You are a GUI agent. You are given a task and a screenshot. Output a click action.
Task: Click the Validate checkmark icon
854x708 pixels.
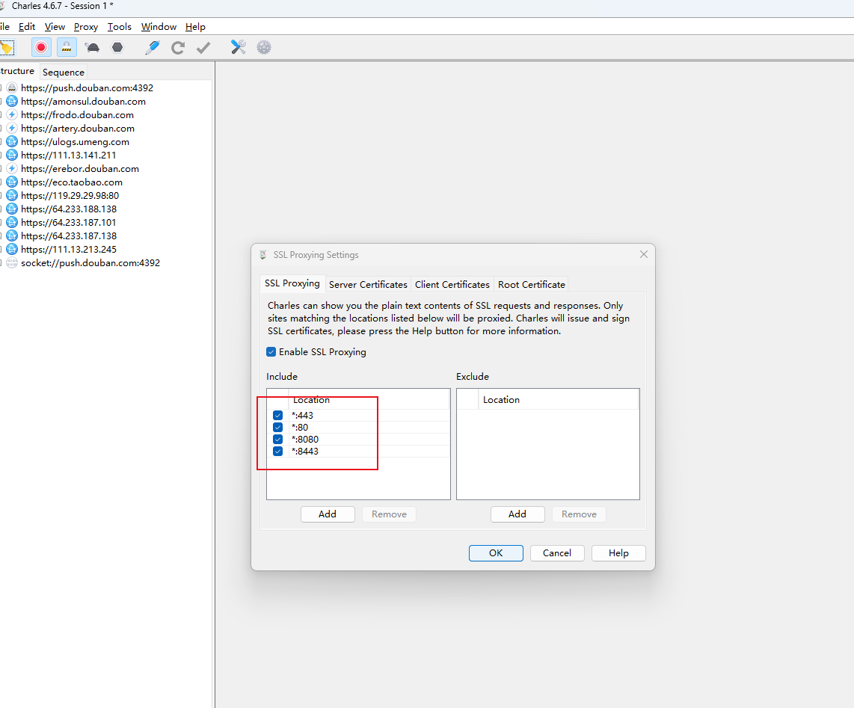point(203,47)
